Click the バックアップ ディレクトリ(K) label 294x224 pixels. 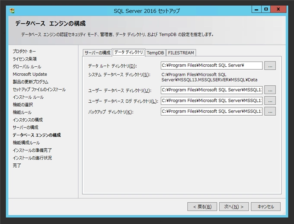[x=111, y=112]
